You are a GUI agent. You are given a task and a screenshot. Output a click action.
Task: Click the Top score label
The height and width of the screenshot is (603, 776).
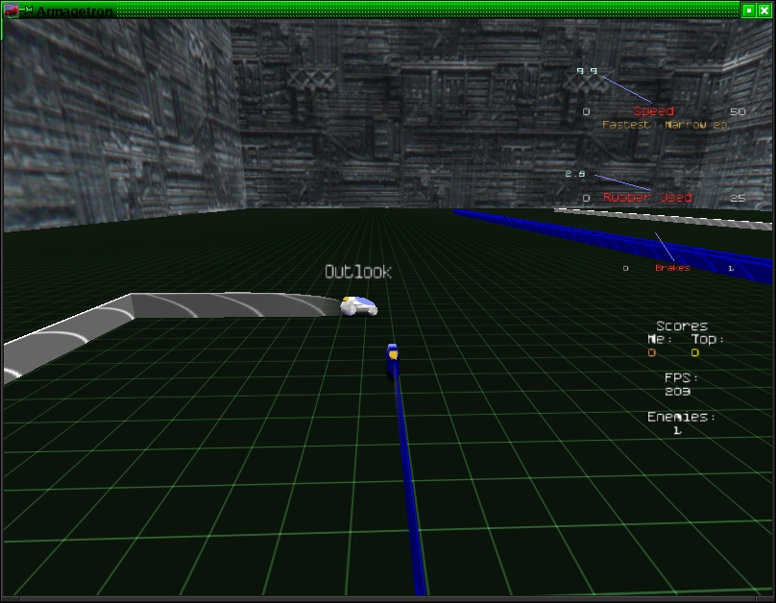point(709,339)
